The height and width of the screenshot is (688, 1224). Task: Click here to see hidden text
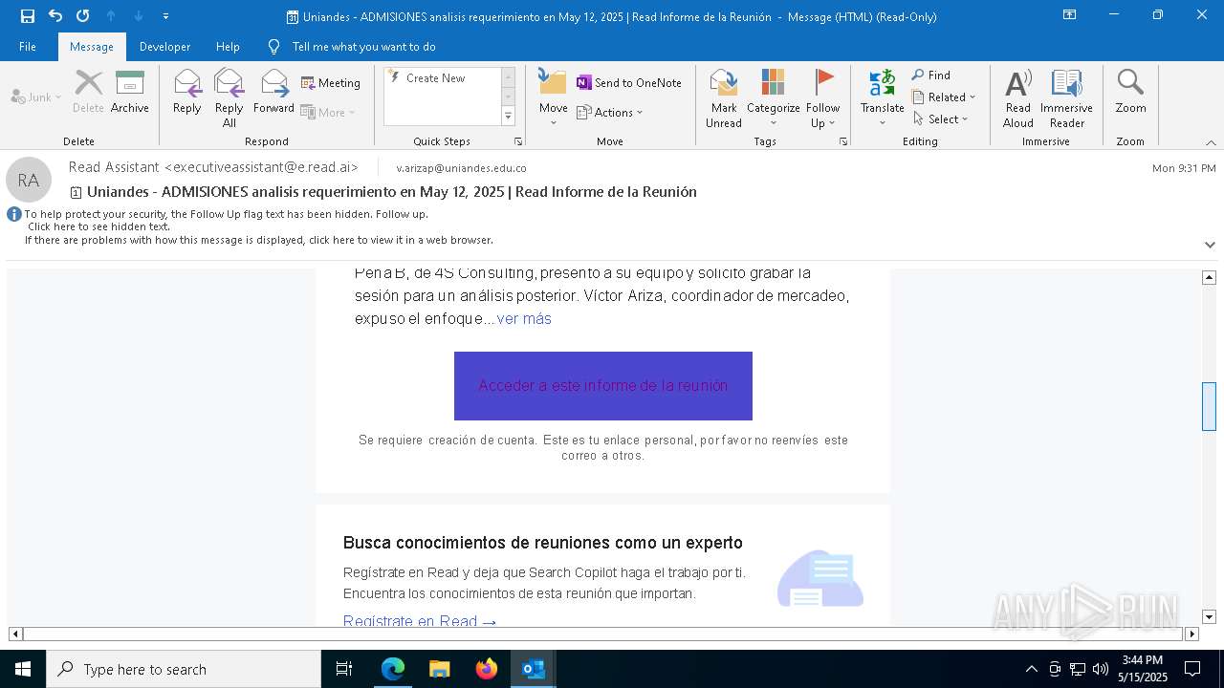coord(98,226)
